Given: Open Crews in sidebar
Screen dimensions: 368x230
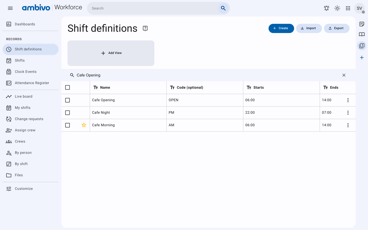Looking at the screenshot, I should click(31, 142).
